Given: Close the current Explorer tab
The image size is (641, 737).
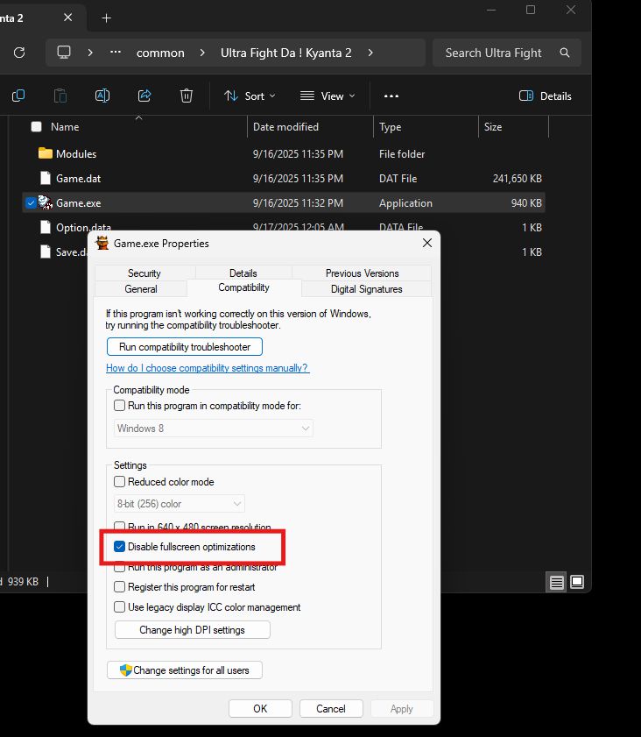Looking at the screenshot, I should coord(68,18).
